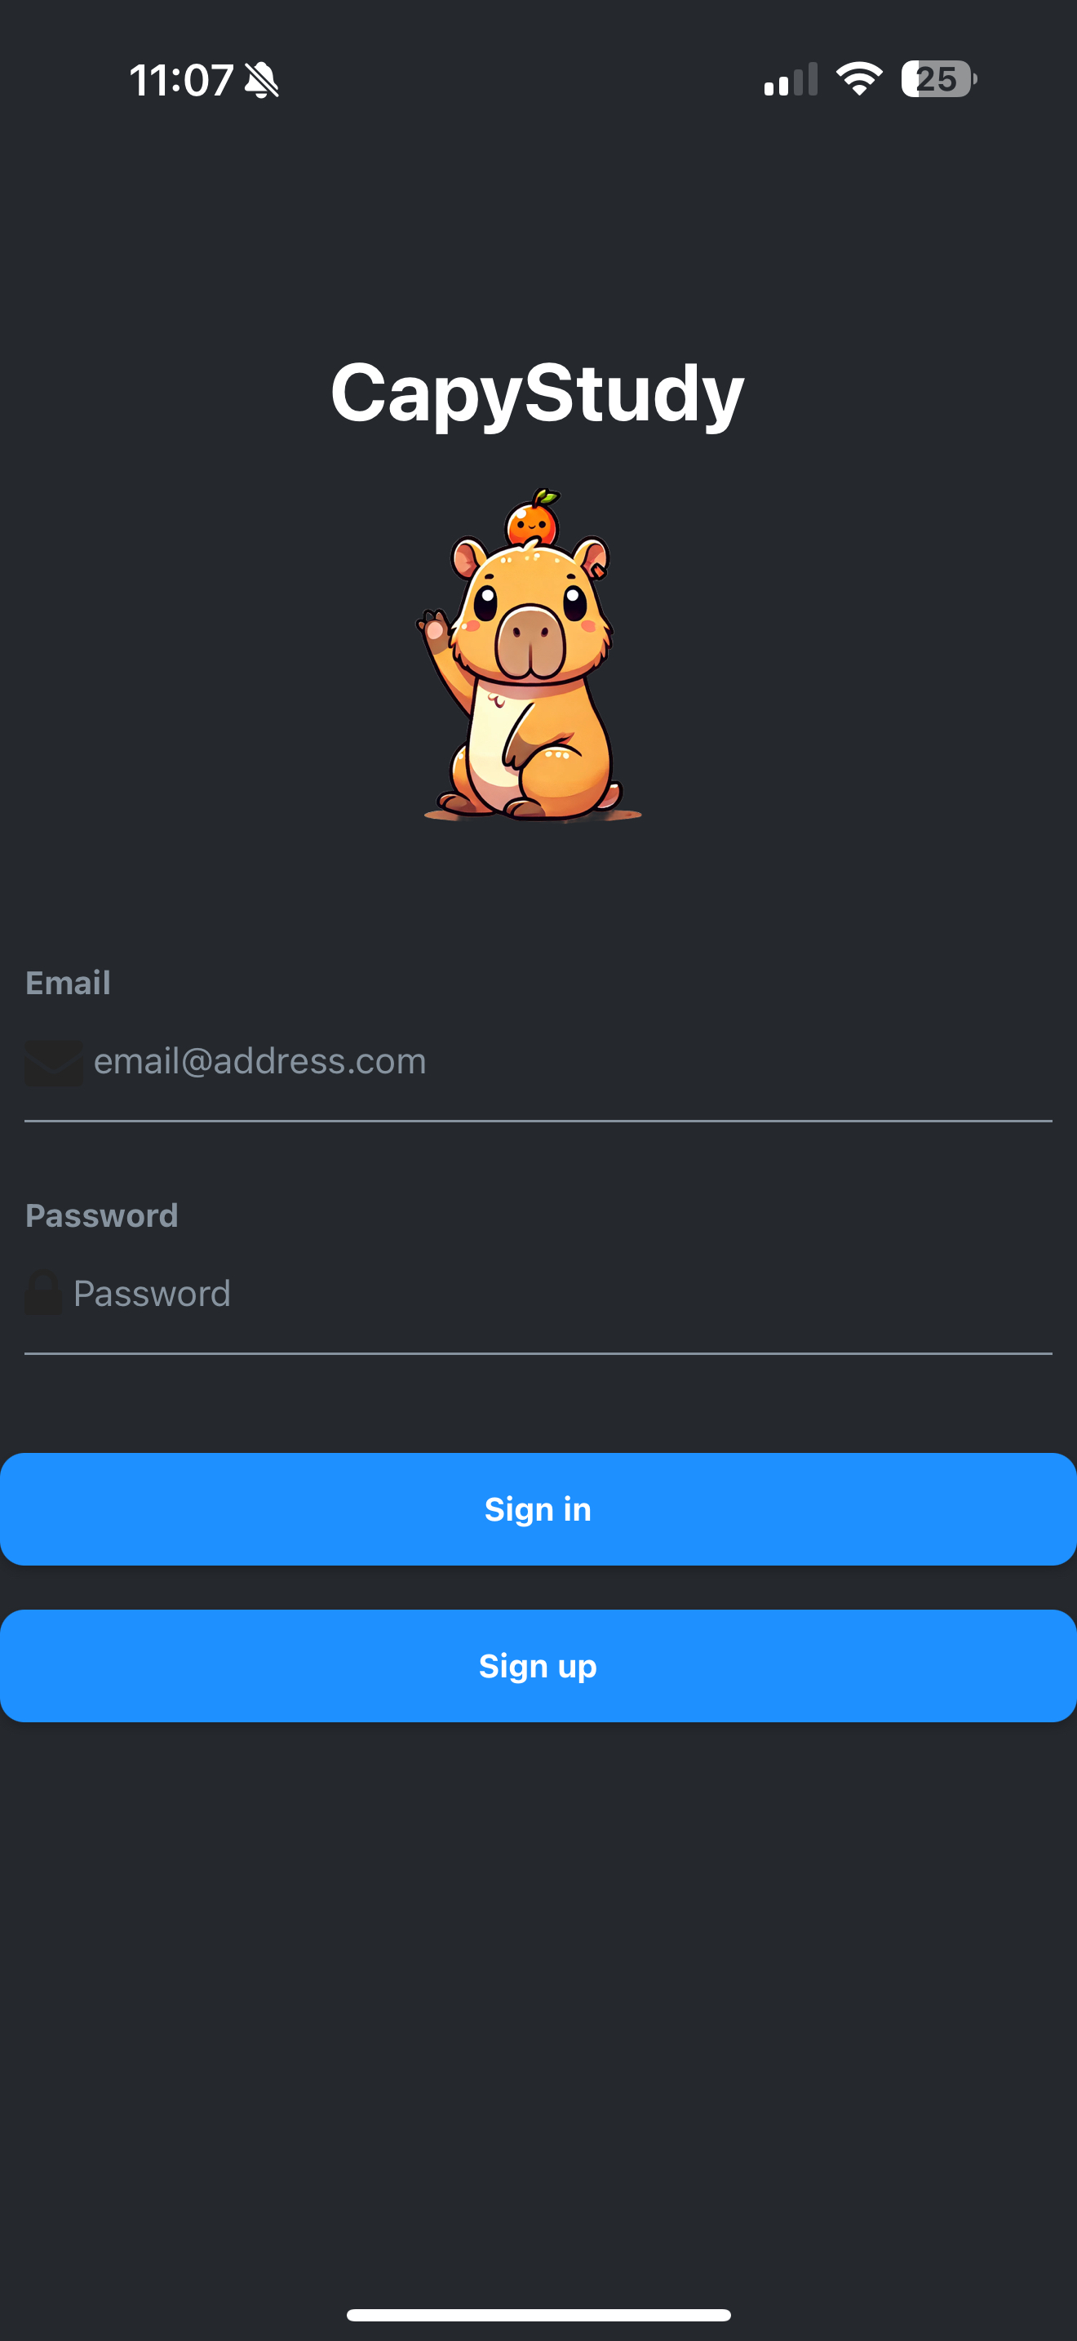Tap the home indicator bar
1077x2341 pixels.
(538, 2315)
